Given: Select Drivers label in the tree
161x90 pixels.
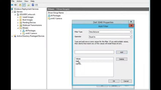Looking at the screenshot, I should click(25, 28).
